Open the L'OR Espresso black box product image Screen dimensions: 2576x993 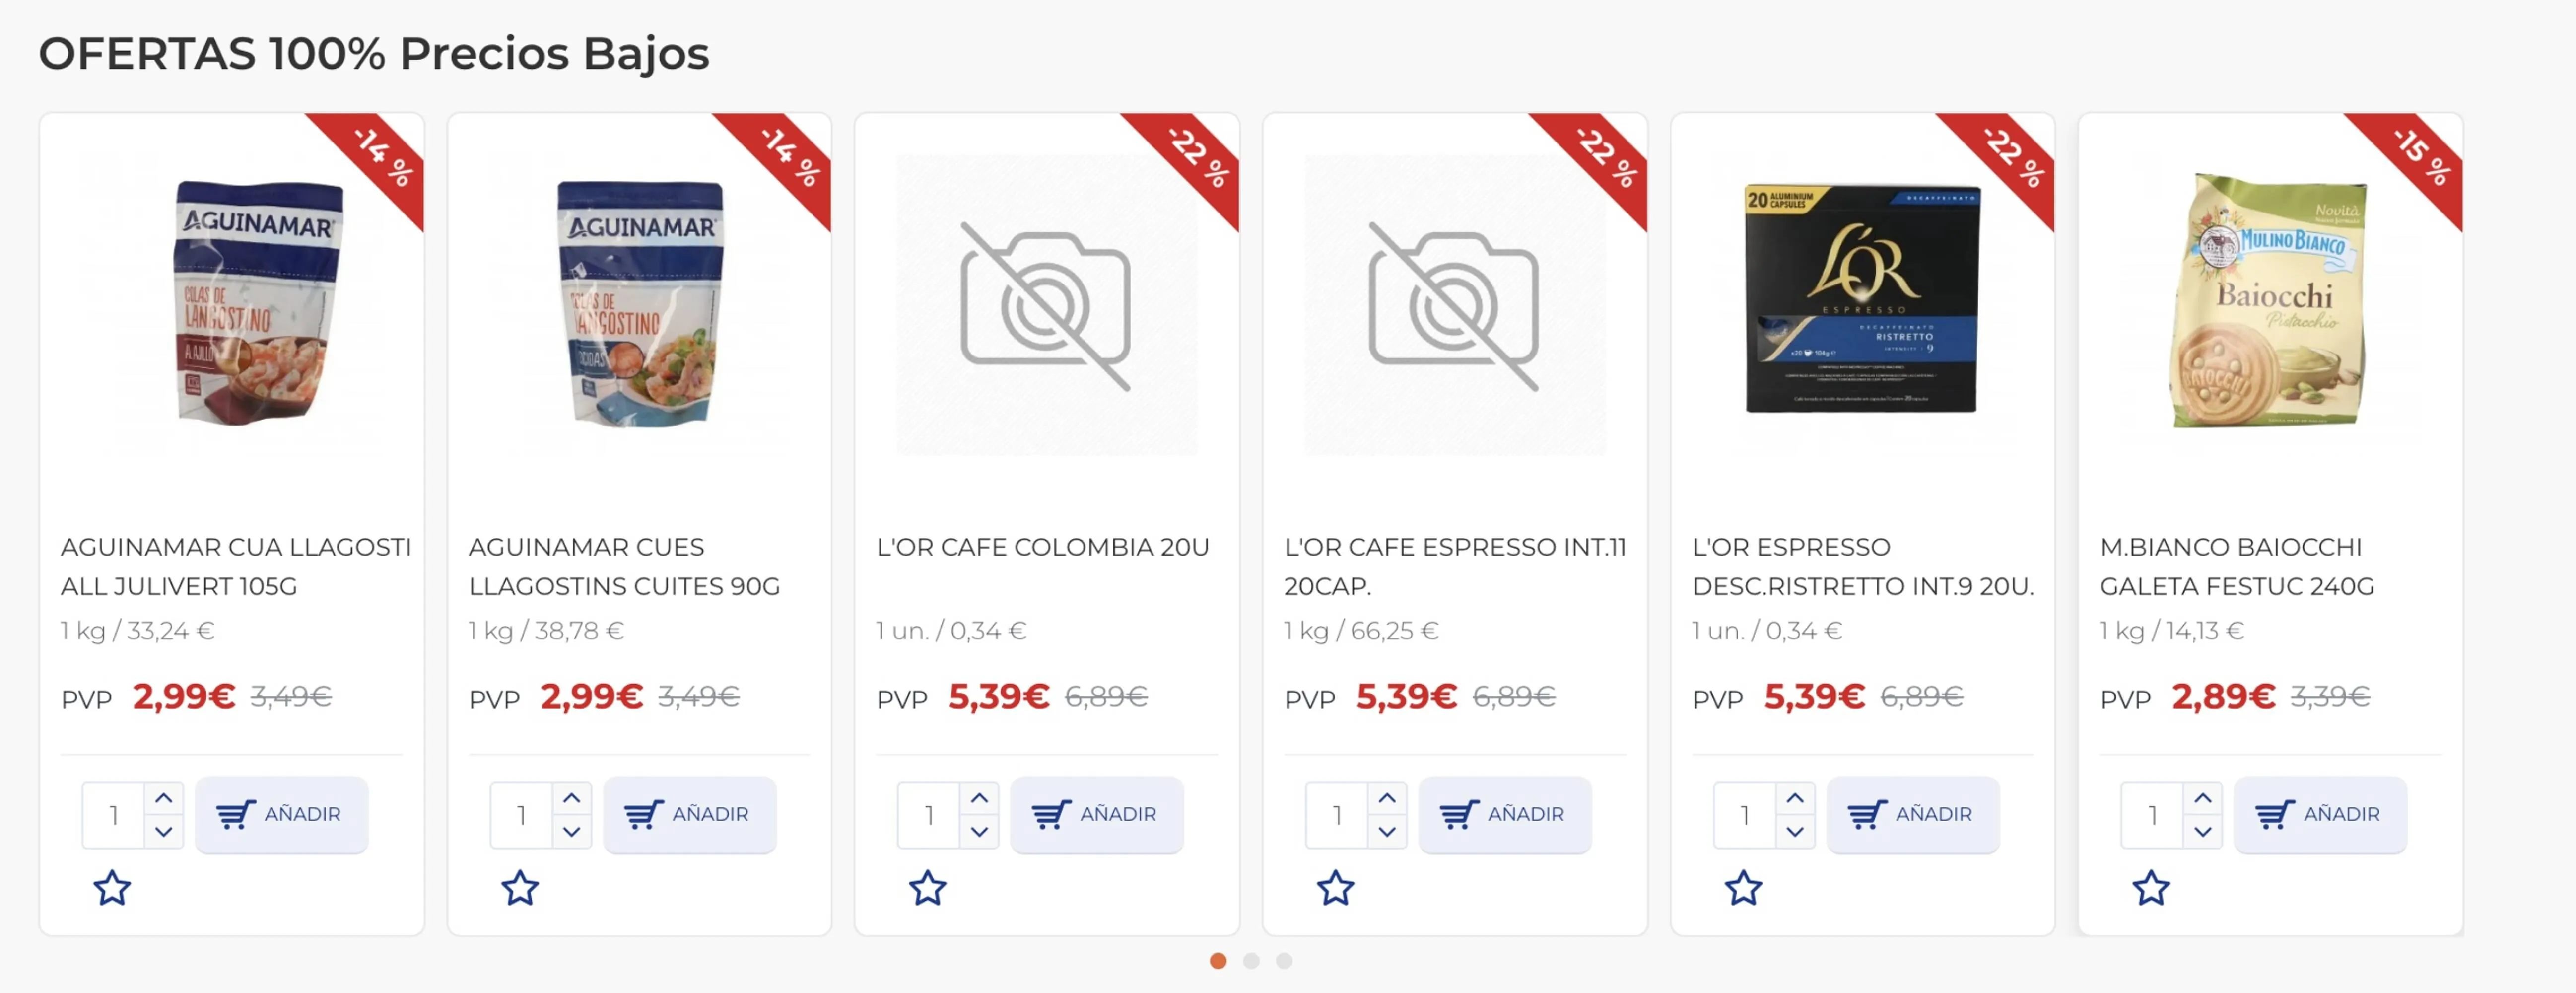pyautogui.click(x=1862, y=298)
